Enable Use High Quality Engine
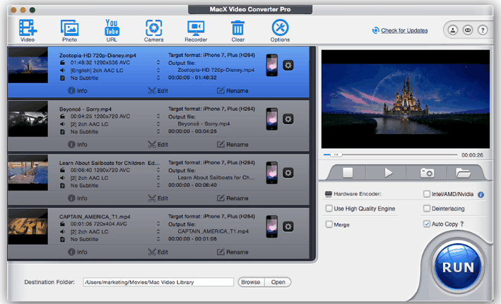This screenshot has height=304, width=501. [x=329, y=209]
